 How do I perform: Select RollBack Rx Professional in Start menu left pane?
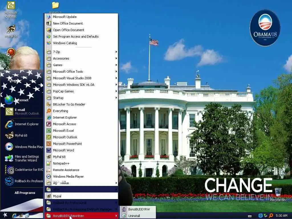pos(22,181)
